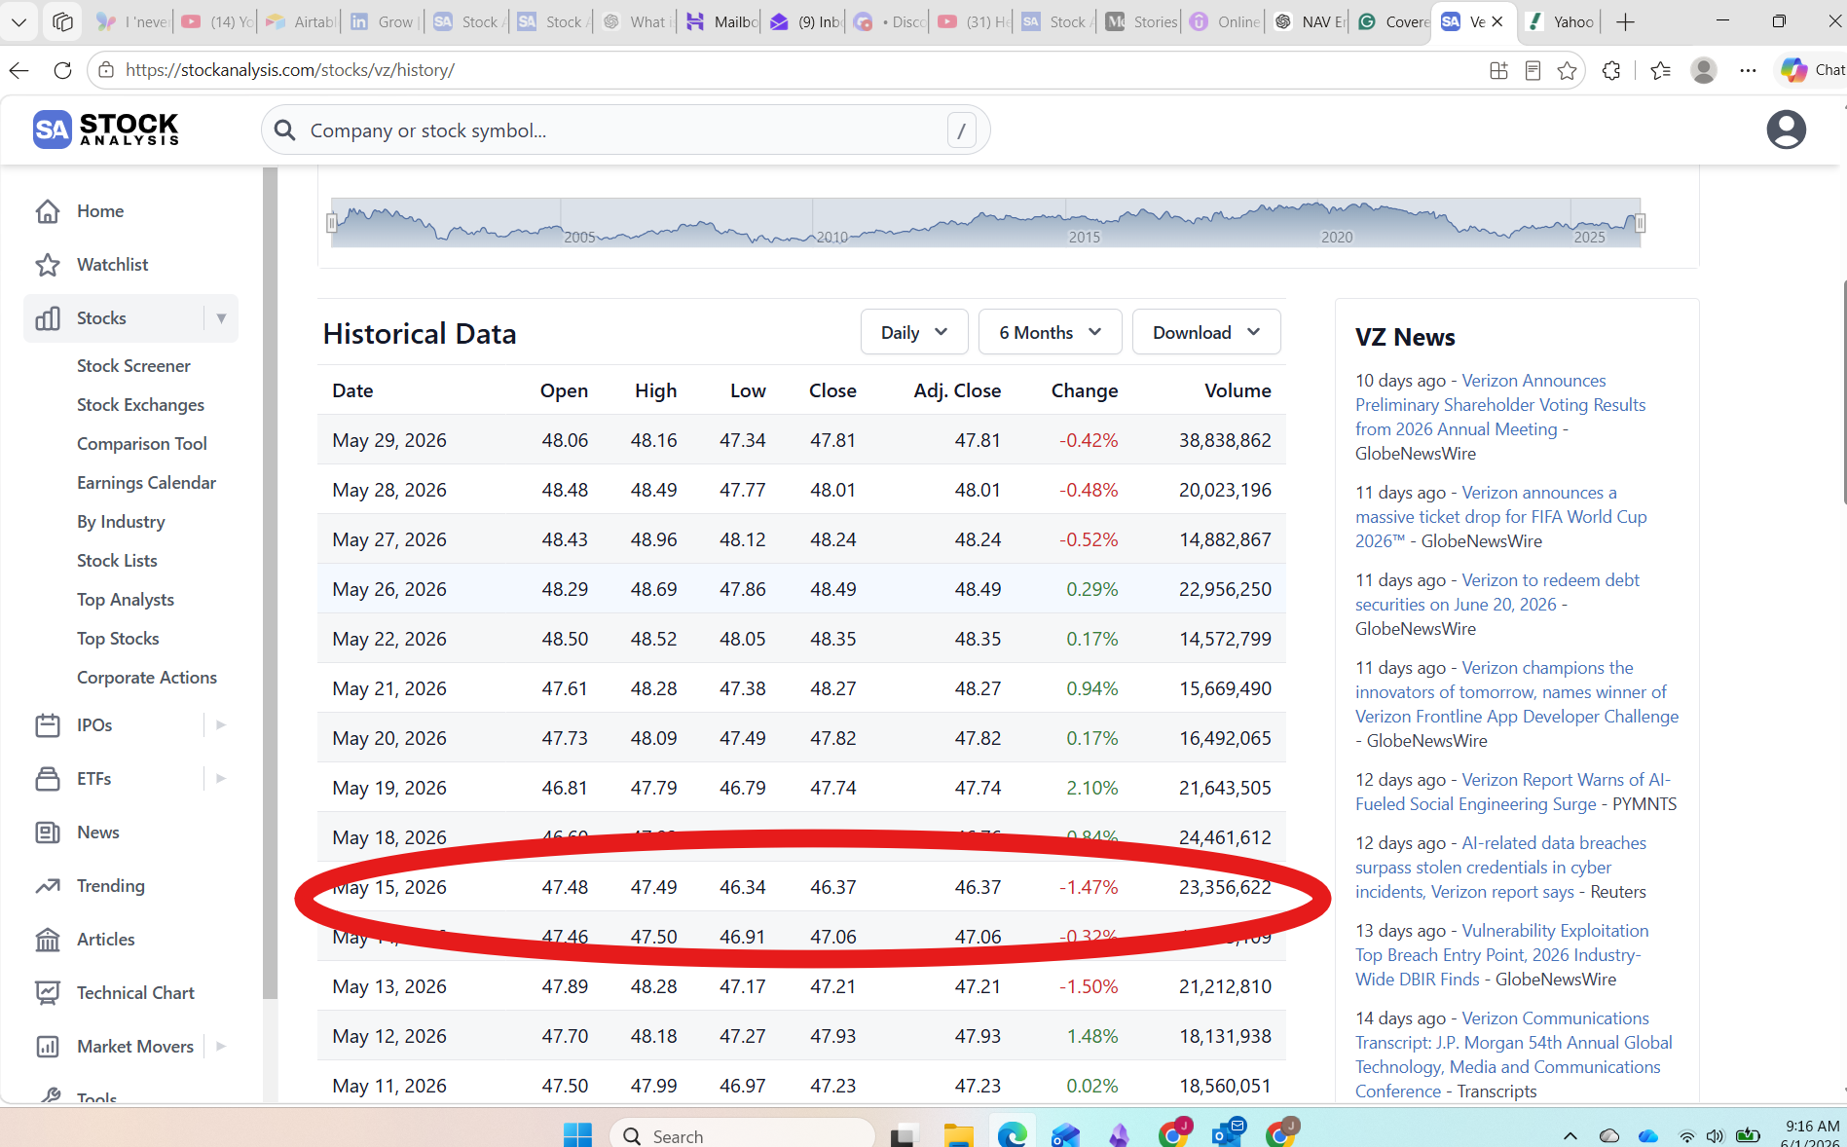Close the active Ve browser tab
Image resolution: width=1847 pixels, height=1147 pixels.
1497,21
